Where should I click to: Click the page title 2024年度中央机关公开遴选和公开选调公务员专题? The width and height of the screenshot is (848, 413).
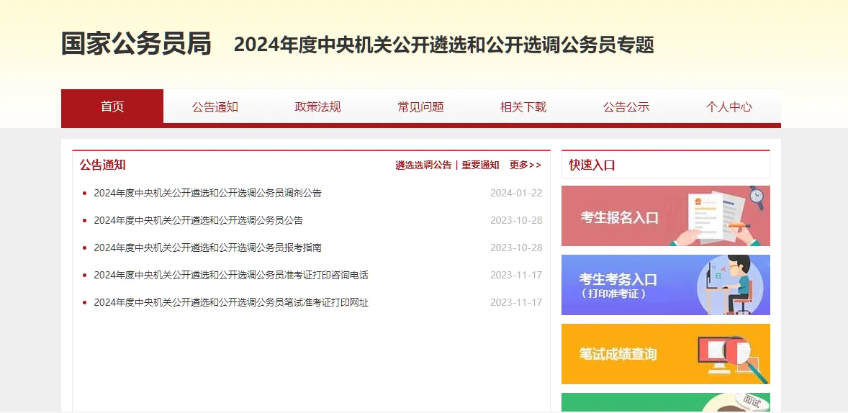444,45
